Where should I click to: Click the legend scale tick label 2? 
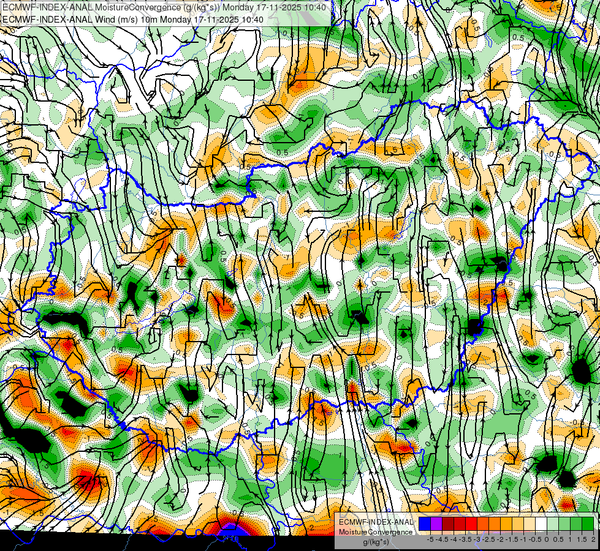click(593, 539)
